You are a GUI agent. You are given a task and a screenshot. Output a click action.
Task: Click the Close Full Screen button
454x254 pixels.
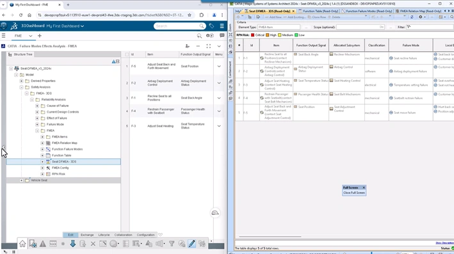pos(354,193)
